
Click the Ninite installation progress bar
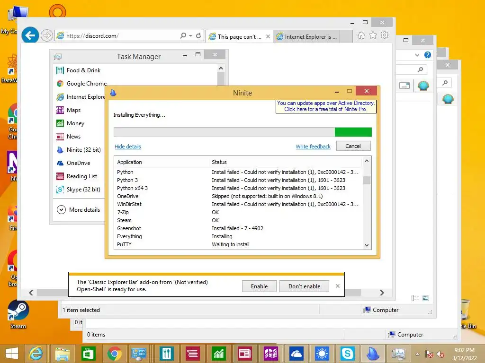click(242, 132)
